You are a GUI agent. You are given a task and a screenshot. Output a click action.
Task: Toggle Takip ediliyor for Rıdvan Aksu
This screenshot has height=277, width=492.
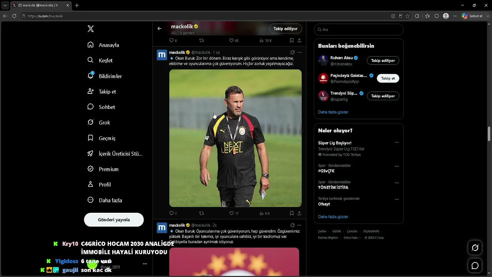383,60
